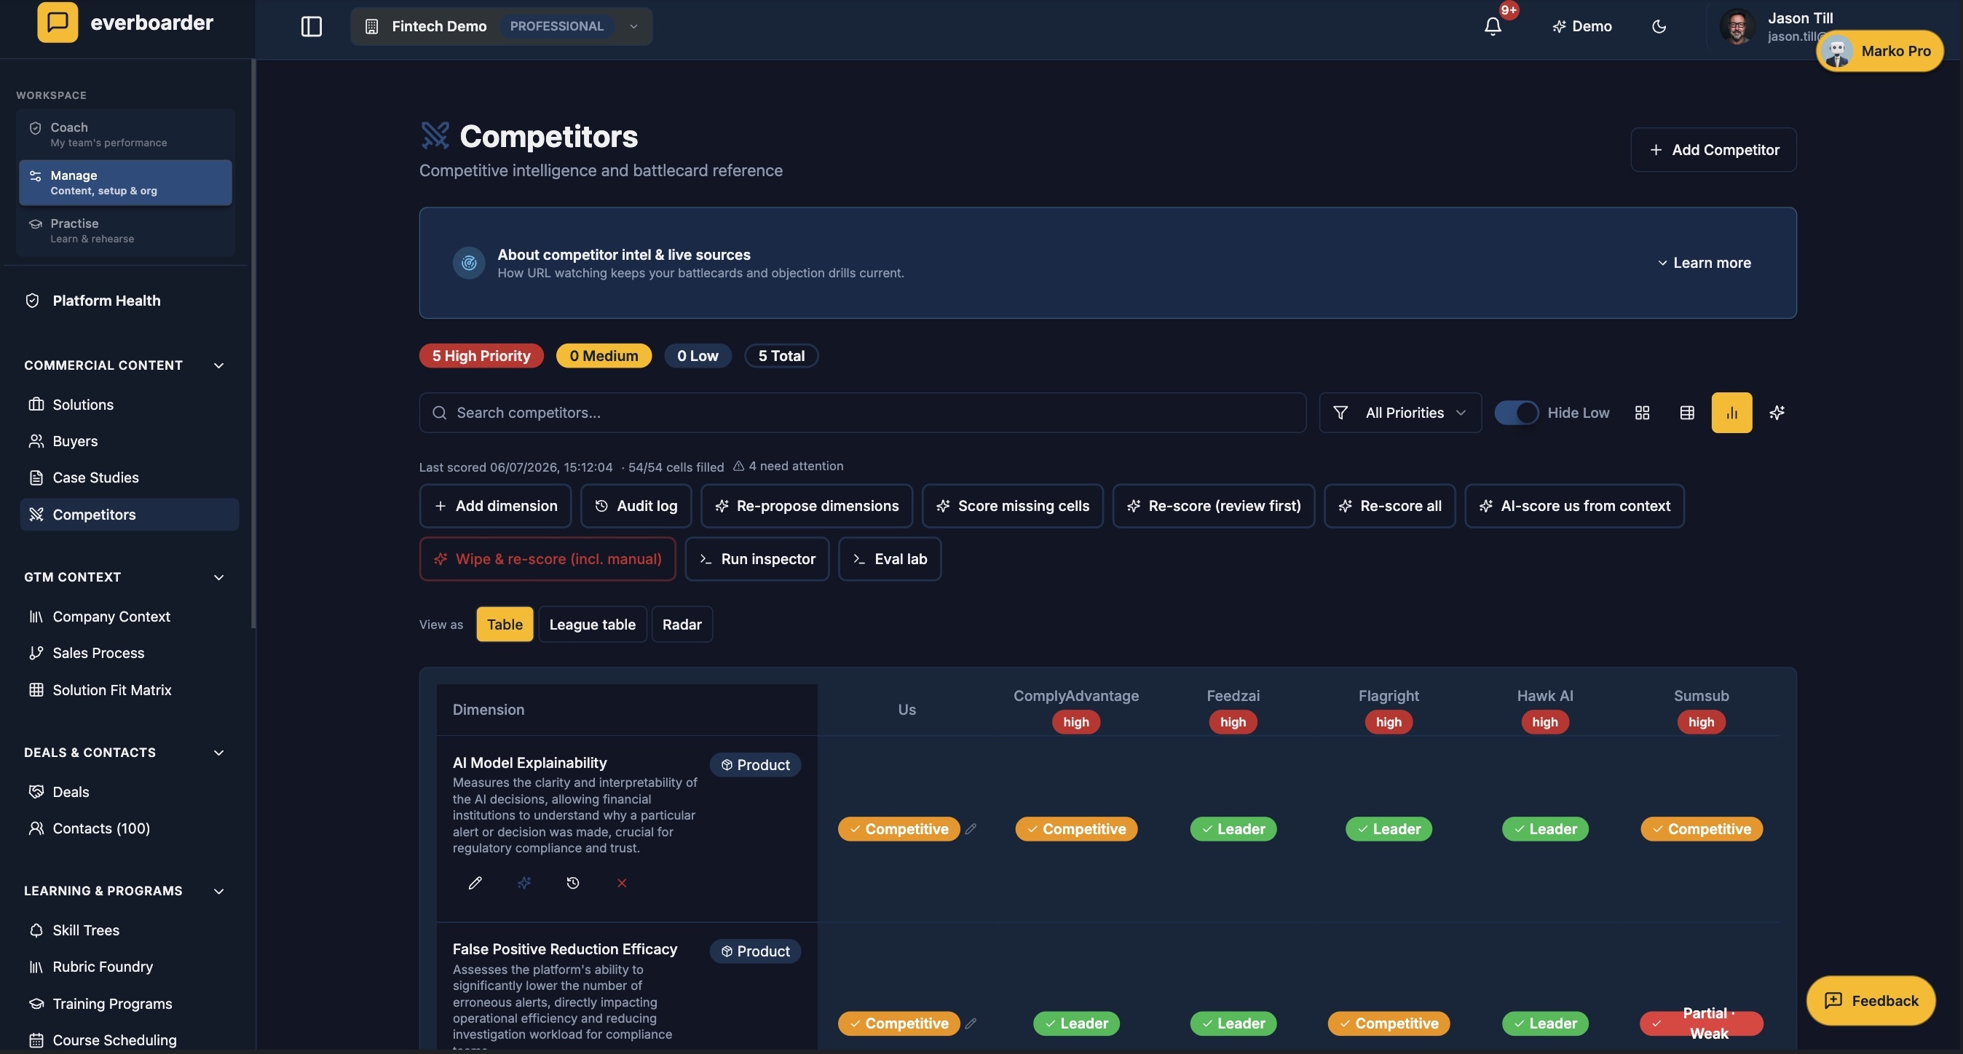Click Re-propose dimensions
Screen dimensions: 1963x1054
806,506
